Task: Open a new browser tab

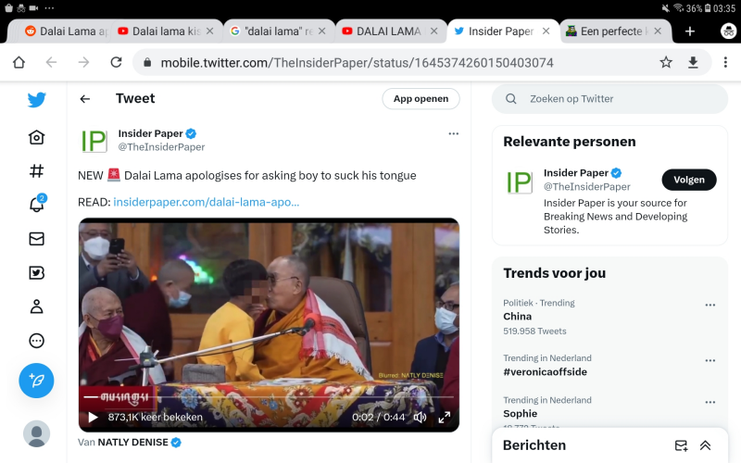Action: (690, 31)
